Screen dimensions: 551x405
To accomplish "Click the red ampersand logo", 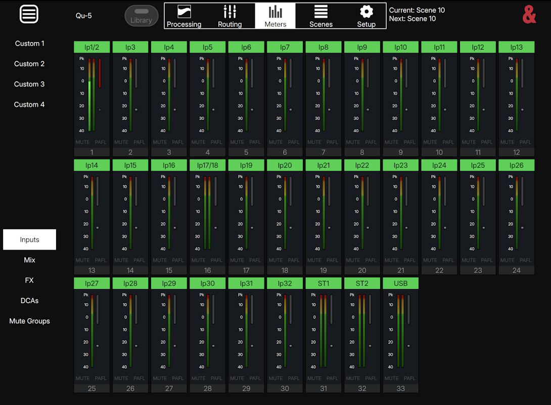I will tap(529, 14).
